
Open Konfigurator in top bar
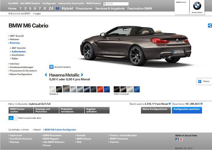49,3
